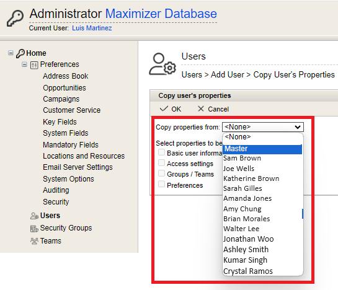Open the Copy properties from dropdown
Image resolution: width=338 pixels, height=290 pixels.
click(263, 127)
